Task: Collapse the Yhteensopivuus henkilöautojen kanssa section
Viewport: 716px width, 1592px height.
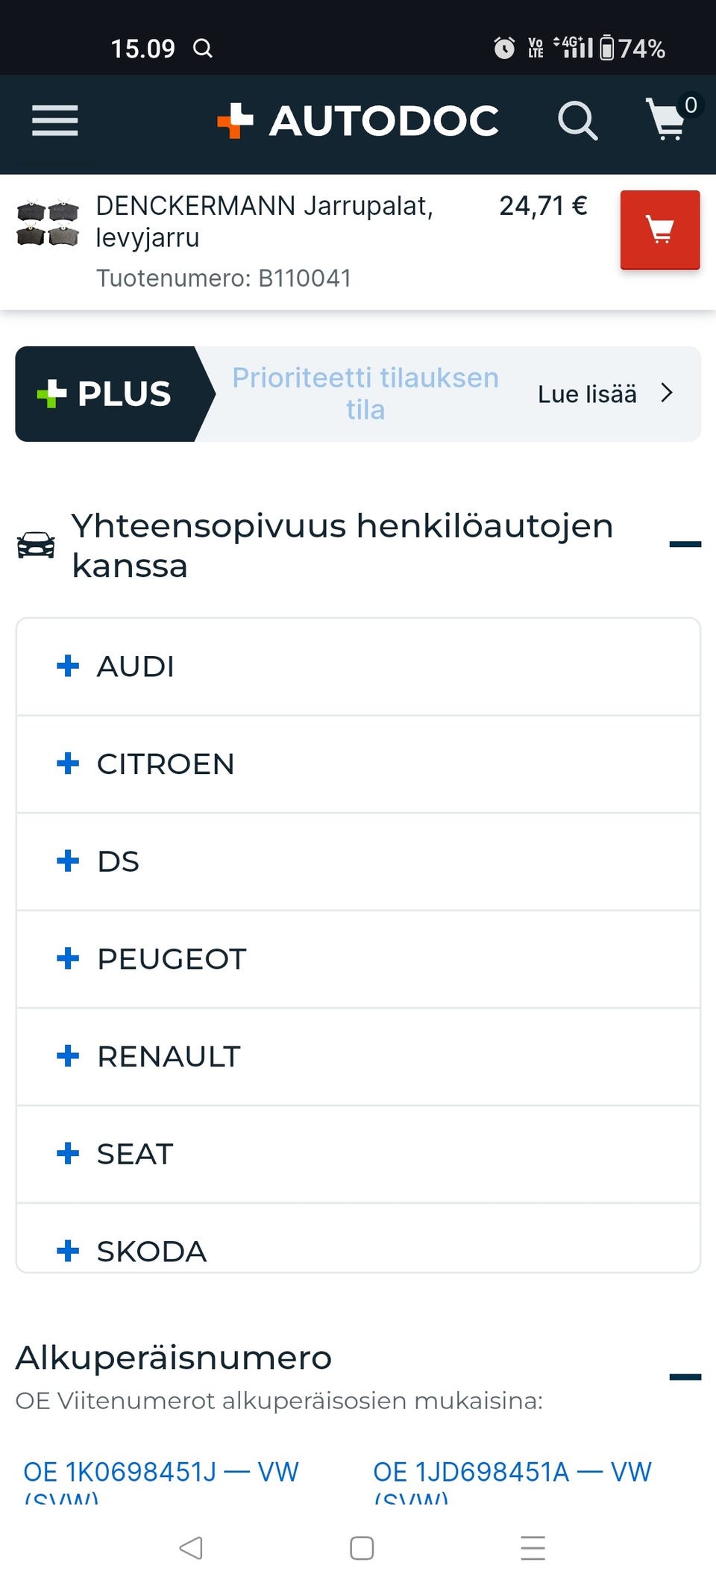Action: tap(685, 544)
